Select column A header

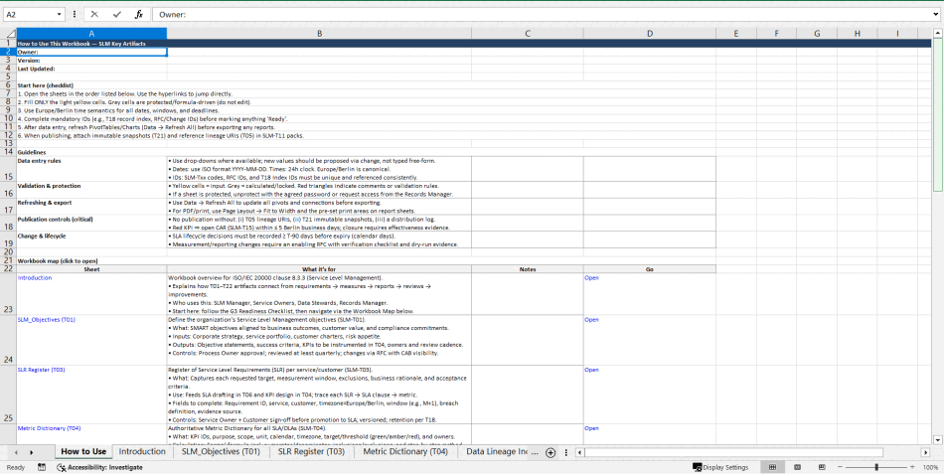(x=91, y=34)
